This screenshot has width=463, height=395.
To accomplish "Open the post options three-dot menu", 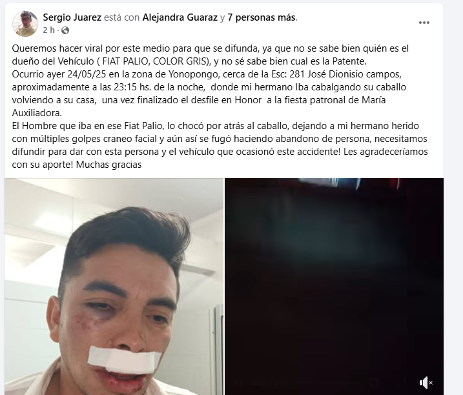I will click(x=424, y=23).
